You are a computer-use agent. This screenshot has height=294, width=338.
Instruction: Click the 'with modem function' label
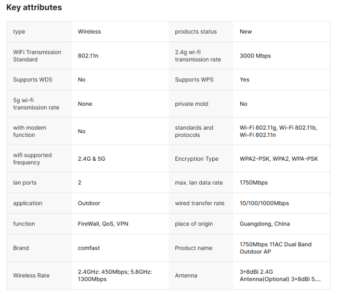tap(29, 131)
